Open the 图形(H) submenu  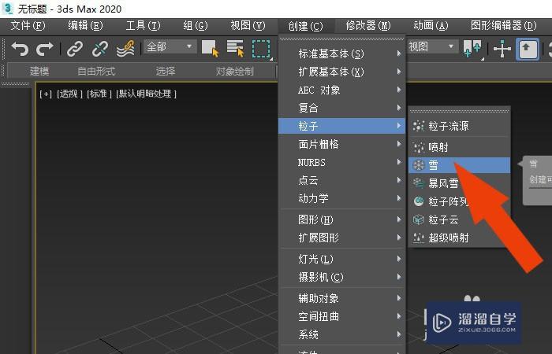pos(341,219)
